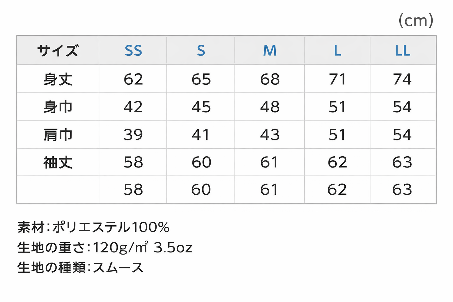Select the 生地の重さ 120g/㎡ text line
This screenshot has height=302, width=453.
coord(105,247)
